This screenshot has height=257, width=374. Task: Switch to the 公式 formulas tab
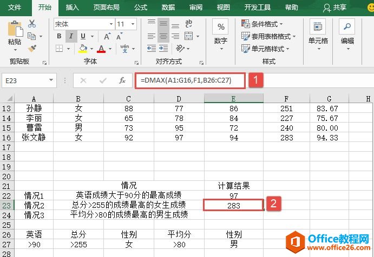[x=141, y=8]
